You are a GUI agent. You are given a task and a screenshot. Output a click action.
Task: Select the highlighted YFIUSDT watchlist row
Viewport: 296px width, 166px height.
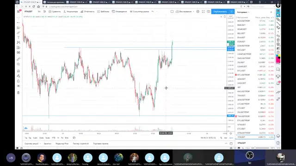(x=255, y=137)
